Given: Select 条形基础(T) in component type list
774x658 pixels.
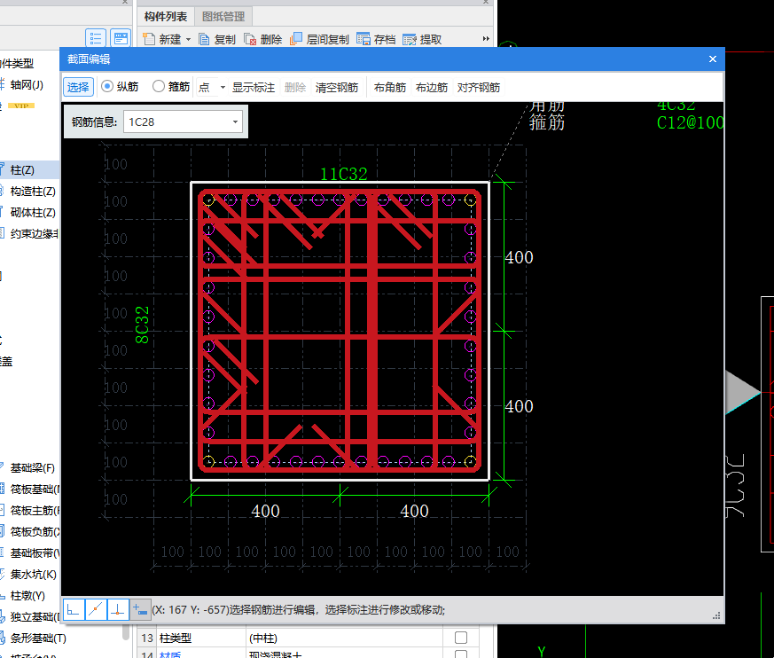Looking at the screenshot, I should tap(38, 638).
